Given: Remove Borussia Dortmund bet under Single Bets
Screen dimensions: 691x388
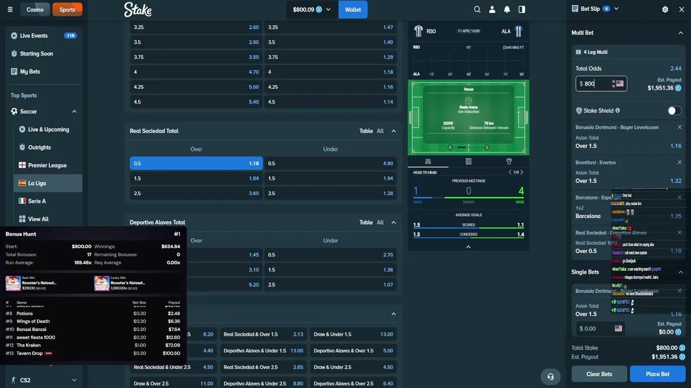Looking at the screenshot, I should point(680,291).
